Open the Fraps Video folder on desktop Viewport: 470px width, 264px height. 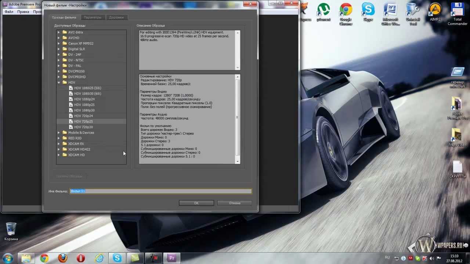[x=457, y=137]
